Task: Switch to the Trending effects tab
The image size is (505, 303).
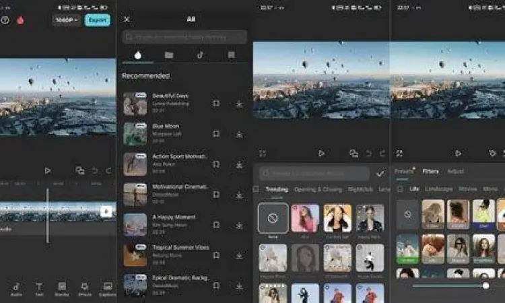Action: click(x=277, y=189)
